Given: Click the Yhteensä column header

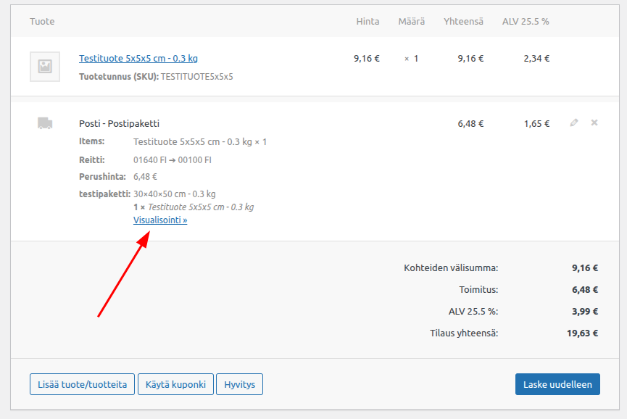Looking at the screenshot, I should 463,21.
